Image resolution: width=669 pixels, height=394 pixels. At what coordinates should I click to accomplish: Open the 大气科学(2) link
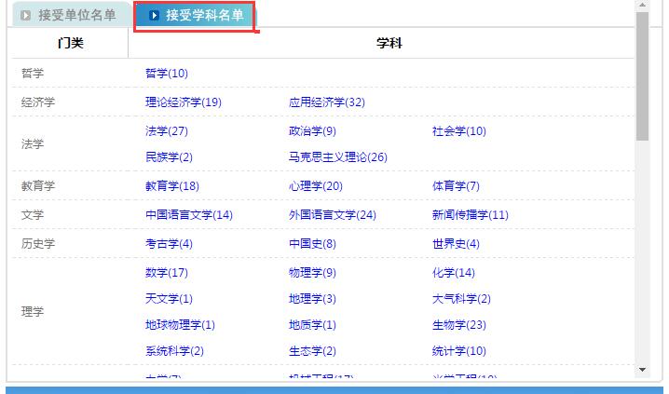click(462, 299)
